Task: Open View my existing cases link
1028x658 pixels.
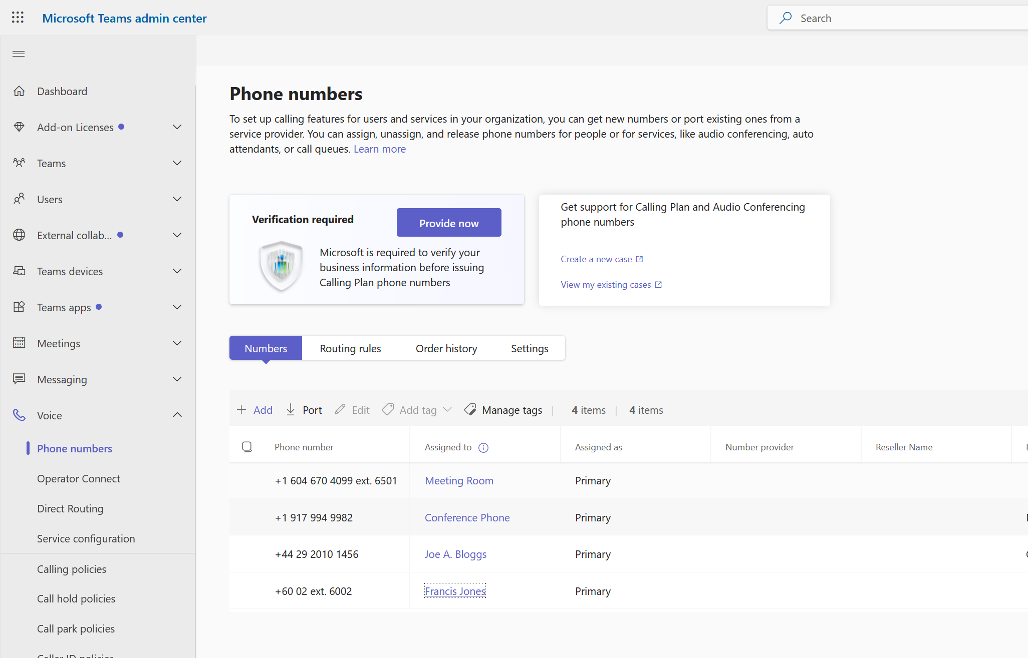Action: [x=606, y=285]
